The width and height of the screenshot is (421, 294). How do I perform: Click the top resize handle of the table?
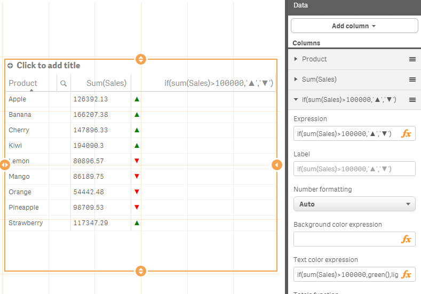coord(141,59)
